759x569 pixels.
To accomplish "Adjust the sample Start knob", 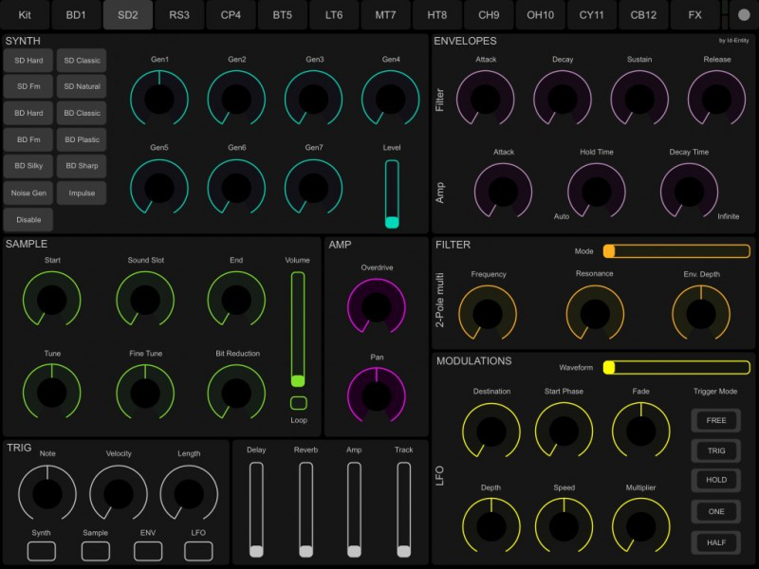I will coord(50,302).
